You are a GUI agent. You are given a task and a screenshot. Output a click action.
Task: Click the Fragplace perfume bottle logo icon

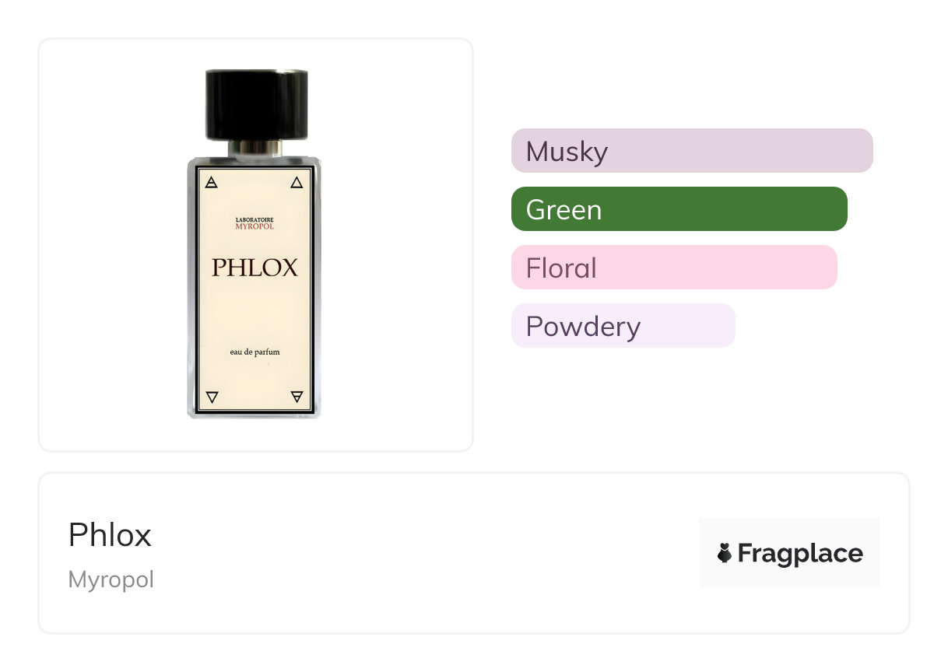[725, 554]
